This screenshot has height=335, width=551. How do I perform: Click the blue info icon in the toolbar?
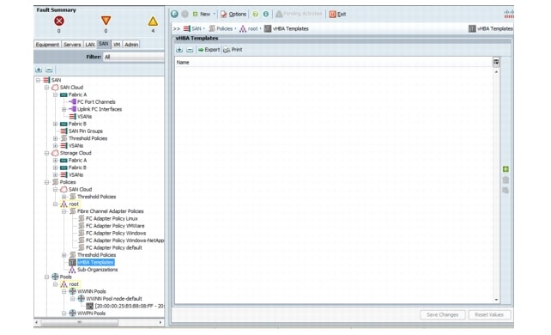click(266, 14)
